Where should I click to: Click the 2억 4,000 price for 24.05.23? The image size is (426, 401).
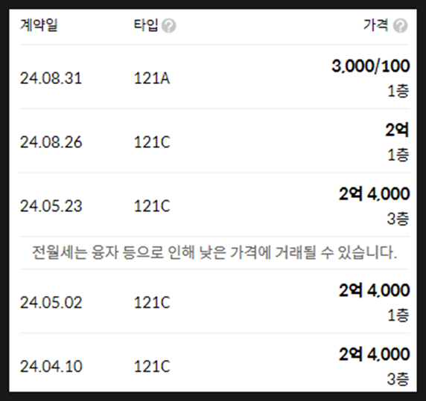pos(374,194)
